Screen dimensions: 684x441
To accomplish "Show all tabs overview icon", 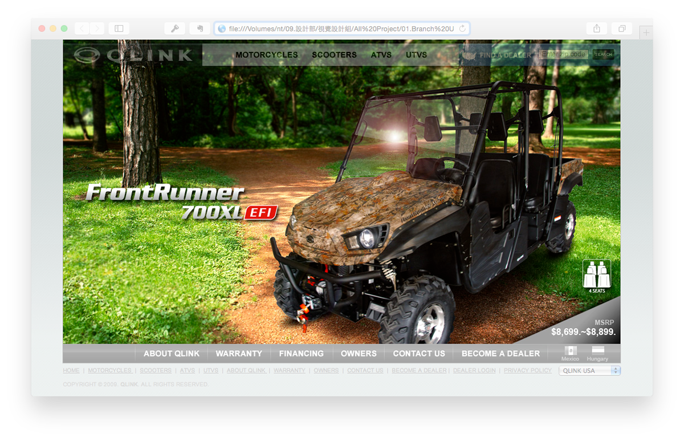I will pyautogui.click(x=622, y=29).
